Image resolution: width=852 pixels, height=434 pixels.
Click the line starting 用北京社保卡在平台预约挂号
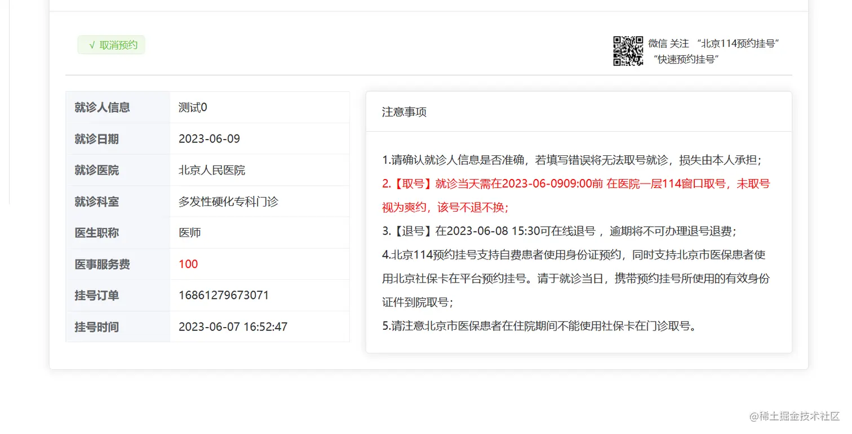pos(576,279)
